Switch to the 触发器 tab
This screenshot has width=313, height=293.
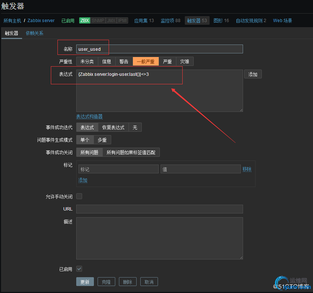[x=11, y=33]
